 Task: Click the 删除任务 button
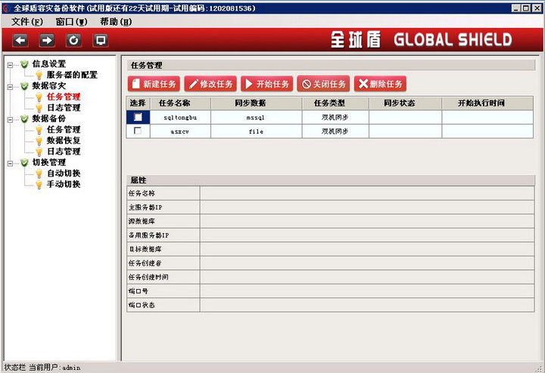click(380, 84)
